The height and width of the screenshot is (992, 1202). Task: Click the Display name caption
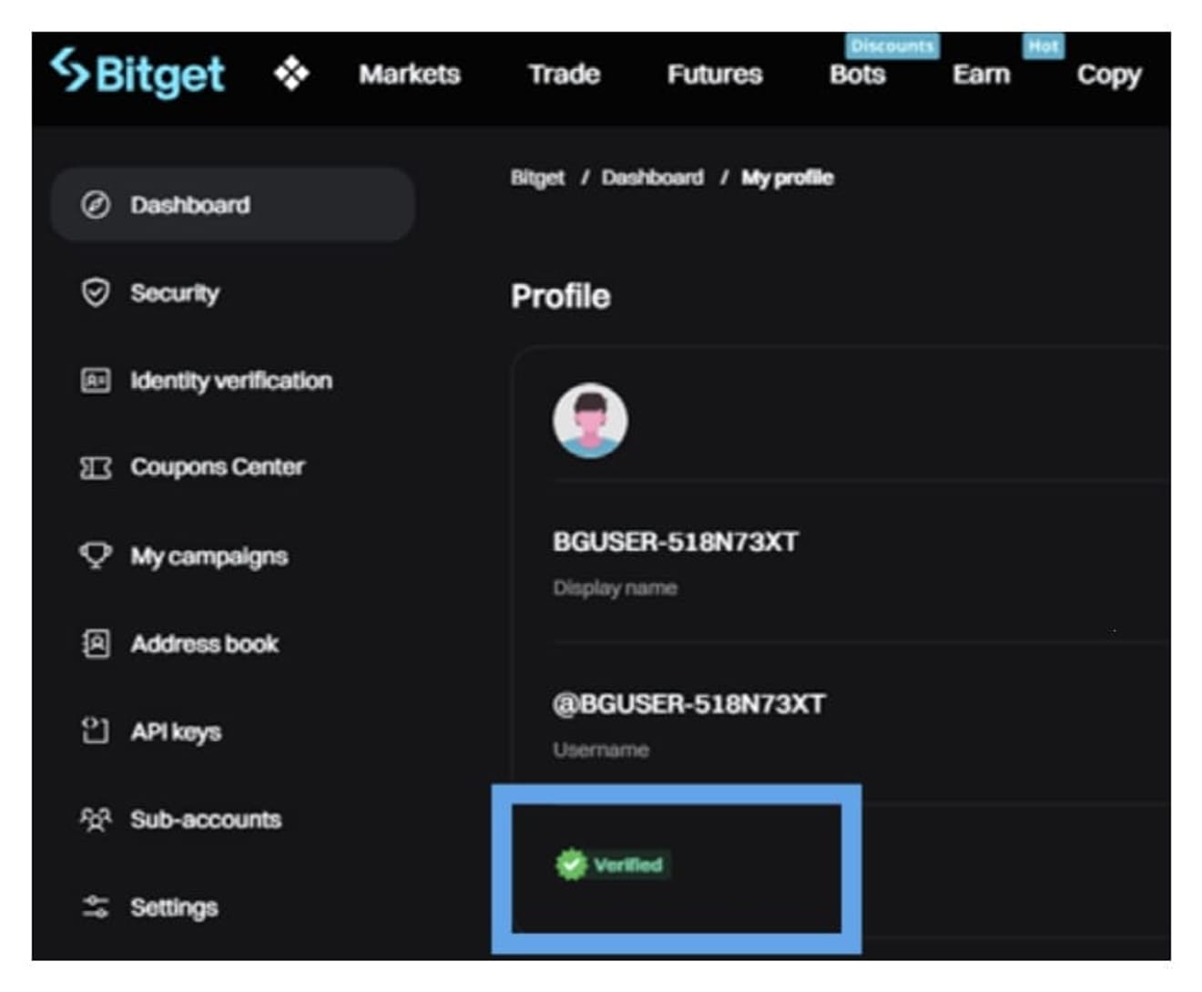(x=616, y=588)
